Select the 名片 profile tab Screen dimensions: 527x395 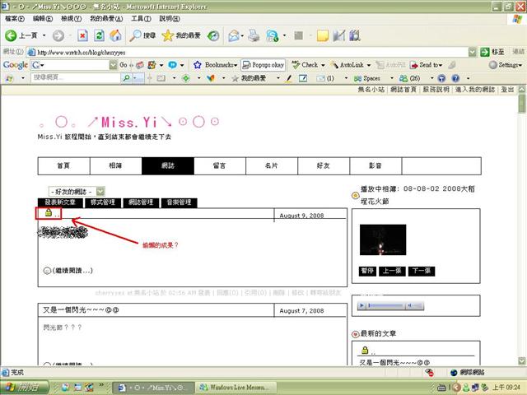pyautogui.click(x=272, y=165)
